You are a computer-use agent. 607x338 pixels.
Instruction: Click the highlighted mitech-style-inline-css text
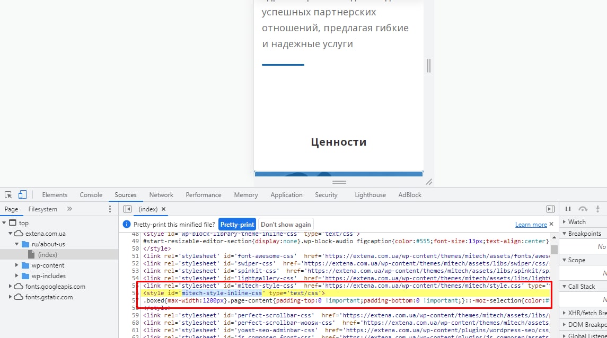pyautogui.click(x=222, y=293)
